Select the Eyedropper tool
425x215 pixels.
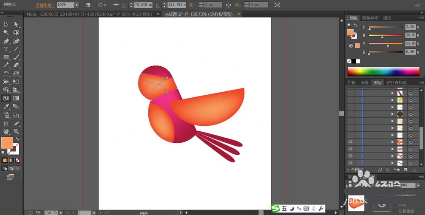[x=6, y=107]
